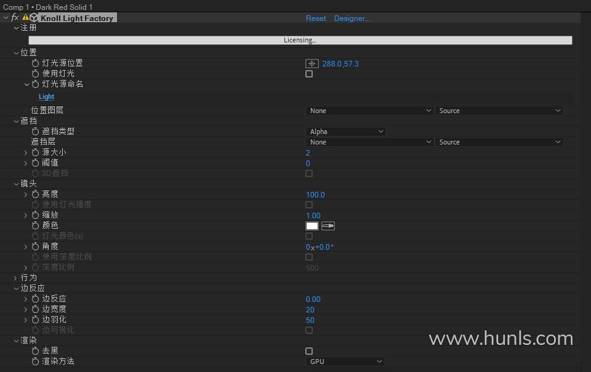Toggle stopwatch for 边反应 property

pos(36,299)
